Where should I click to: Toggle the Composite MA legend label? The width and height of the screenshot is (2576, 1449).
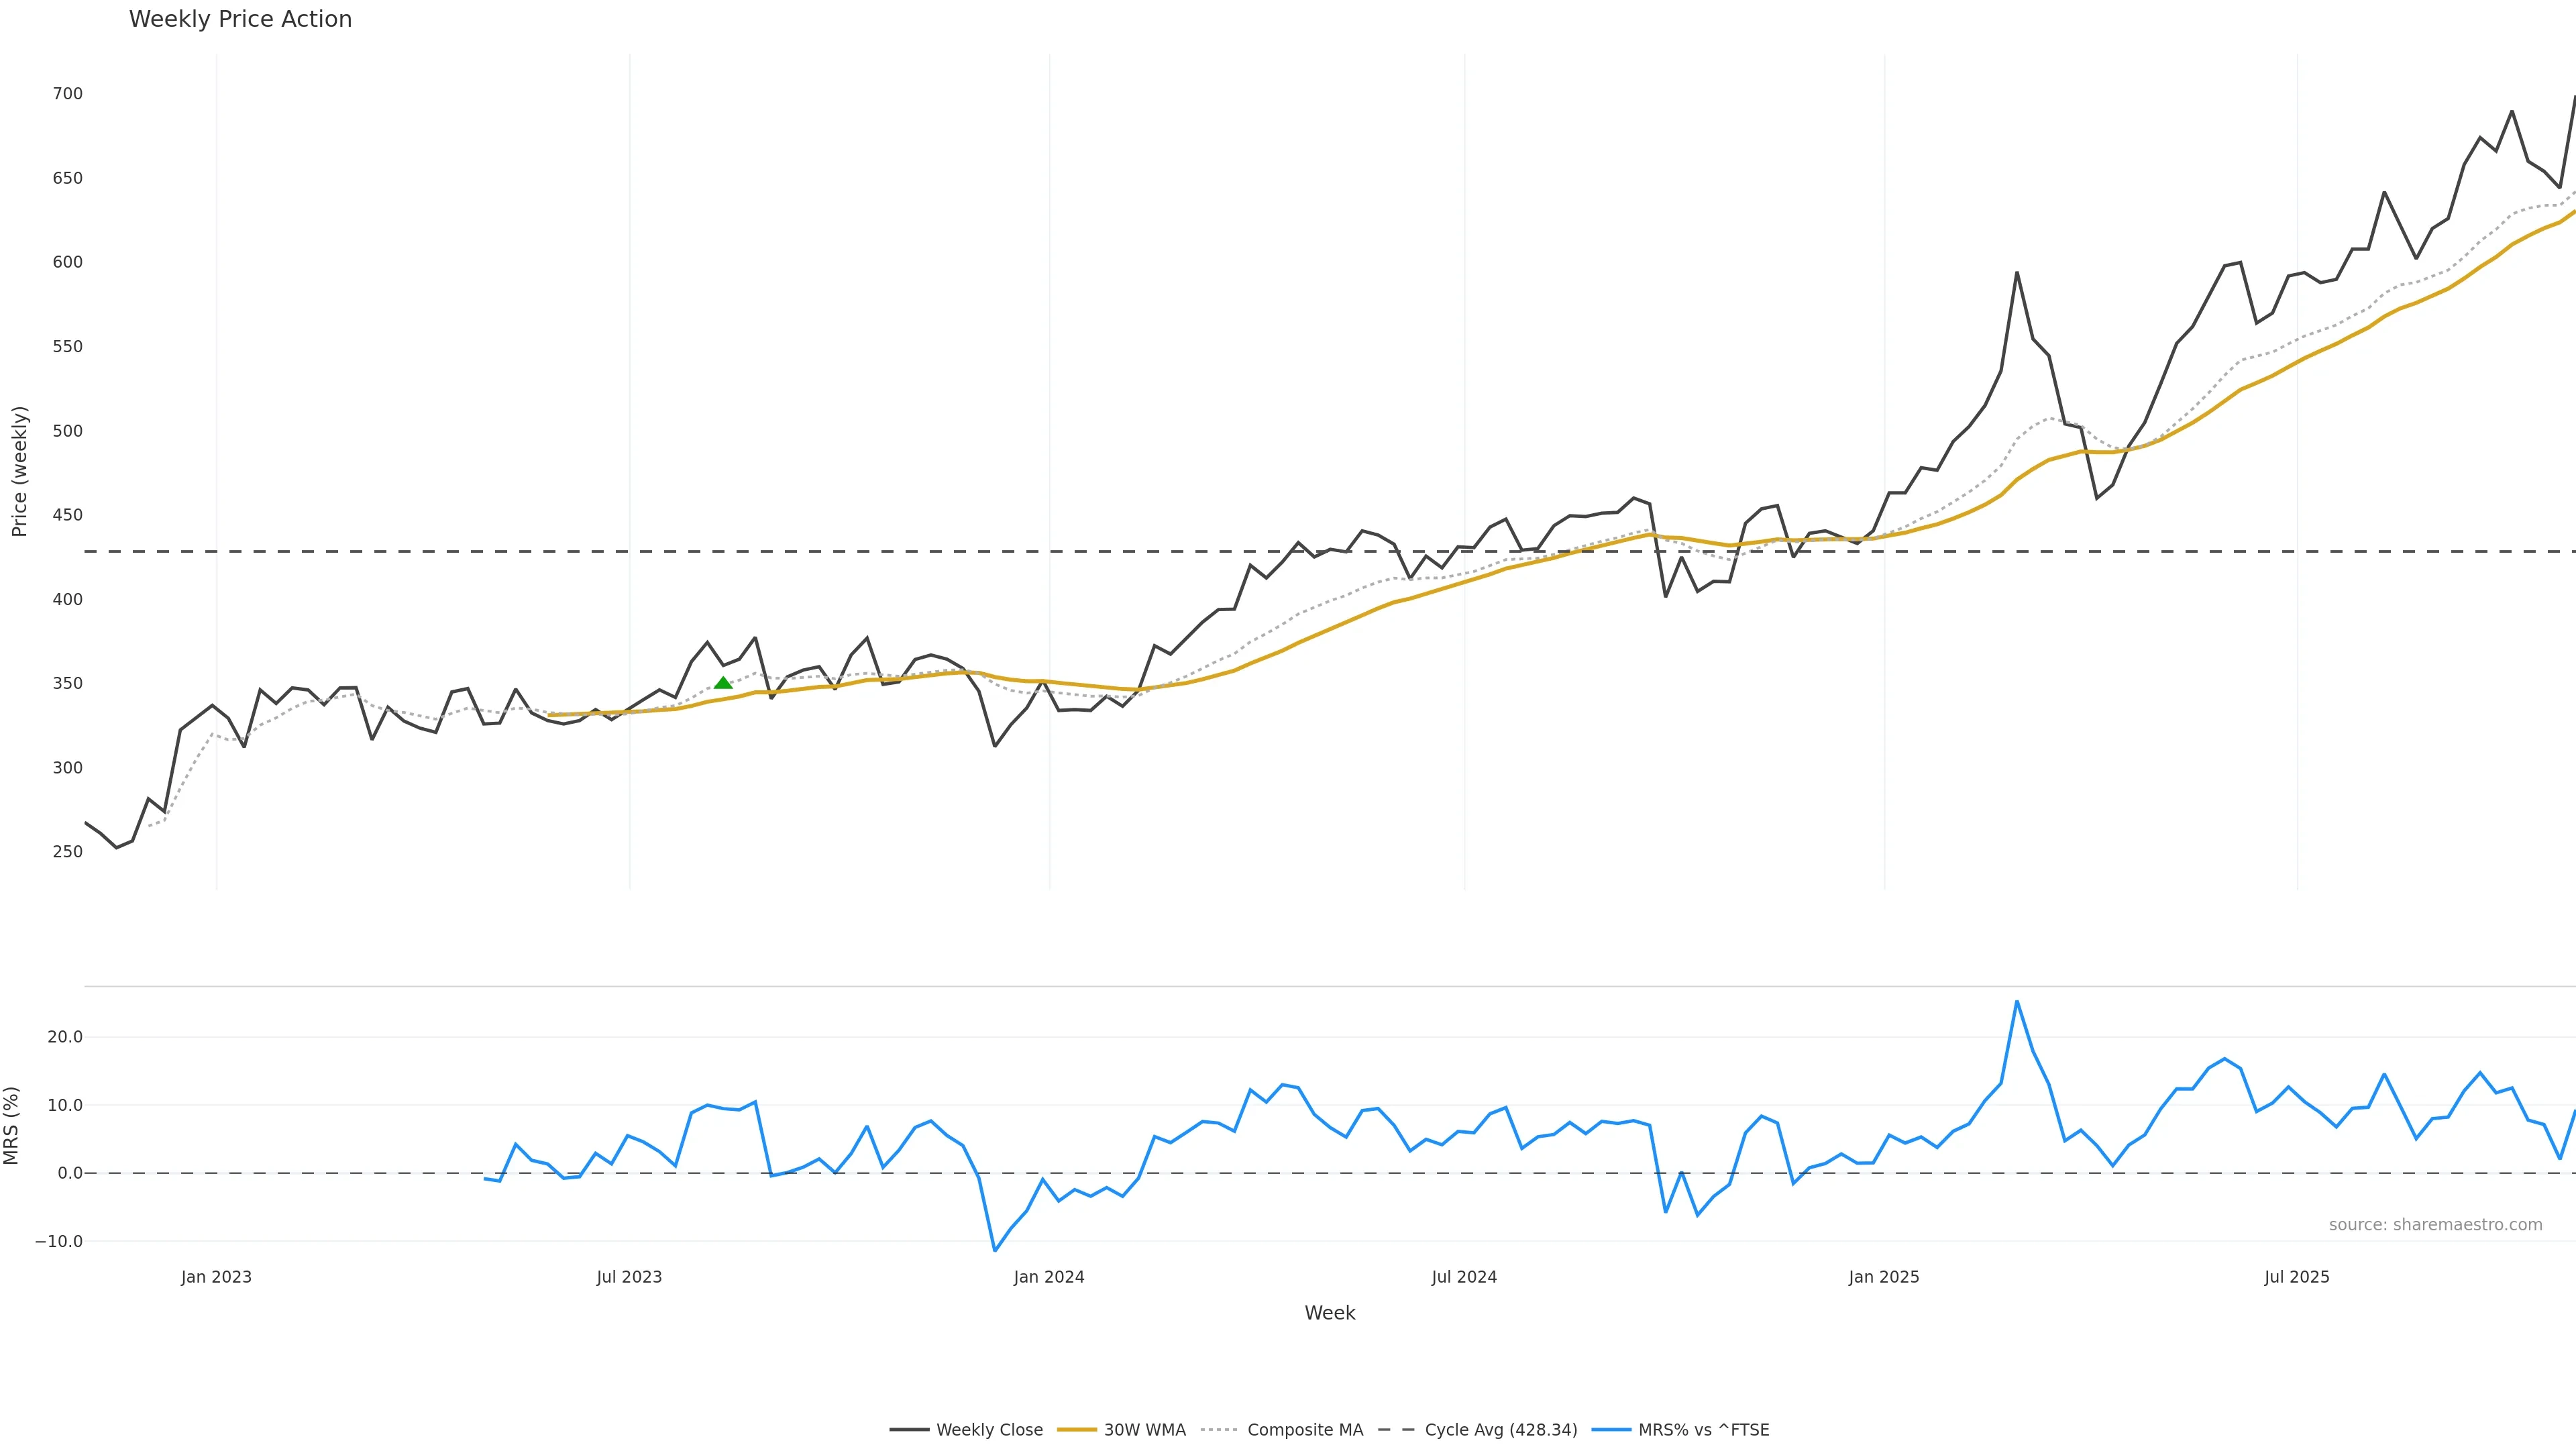pyautogui.click(x=1305, y=1430)
